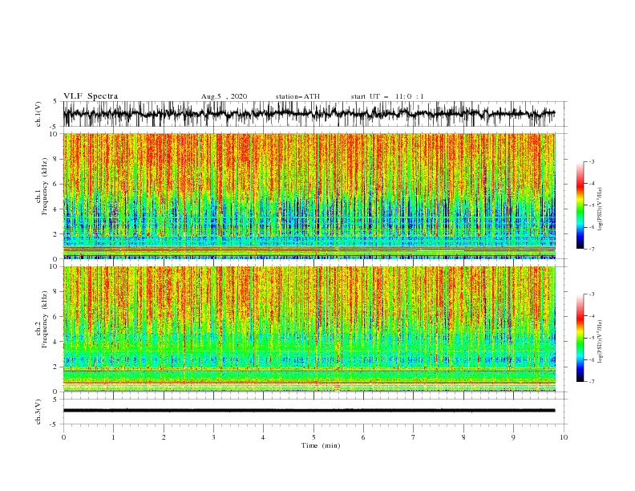Viewport: 635px width, 491px height.
Task: Click the 'Time (min)' axis title
Action: (x=321, y=445)
